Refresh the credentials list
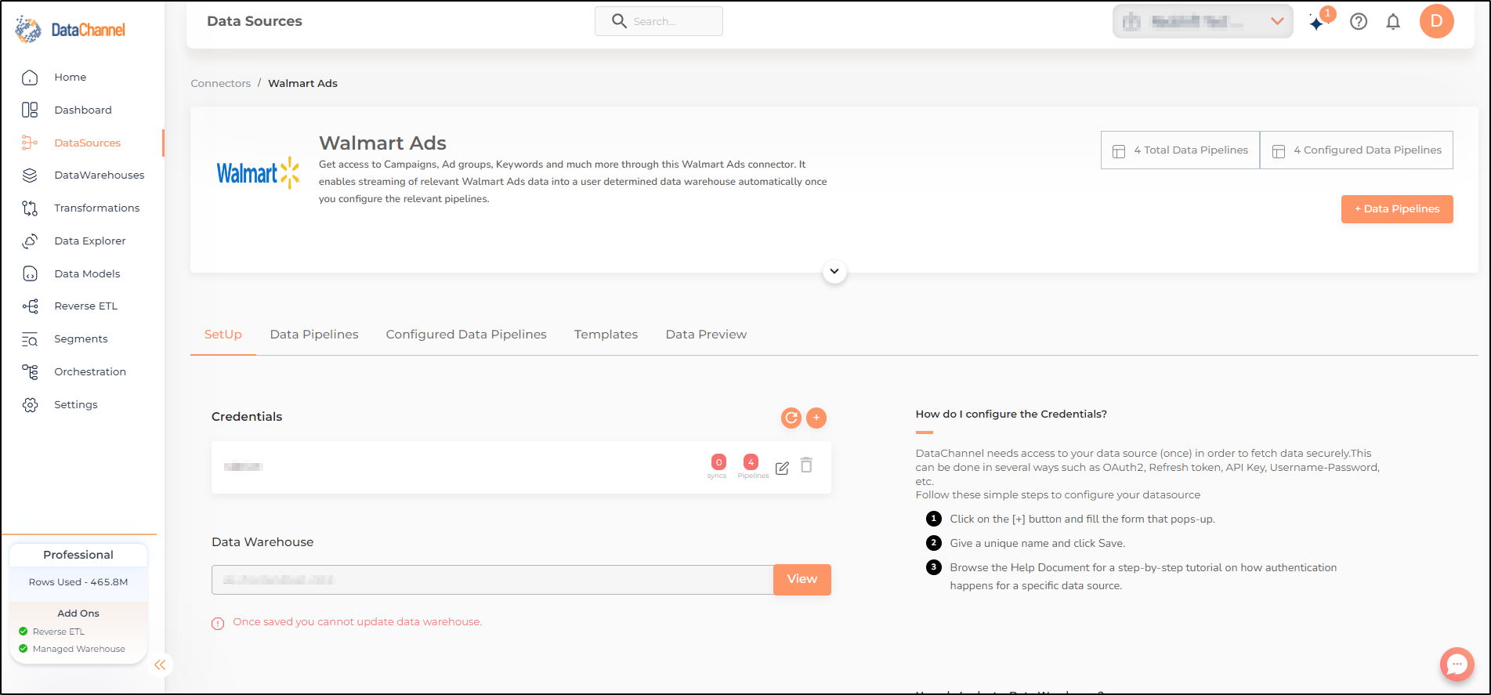Screen dimensions: 1491x695 tap(791, 418)
